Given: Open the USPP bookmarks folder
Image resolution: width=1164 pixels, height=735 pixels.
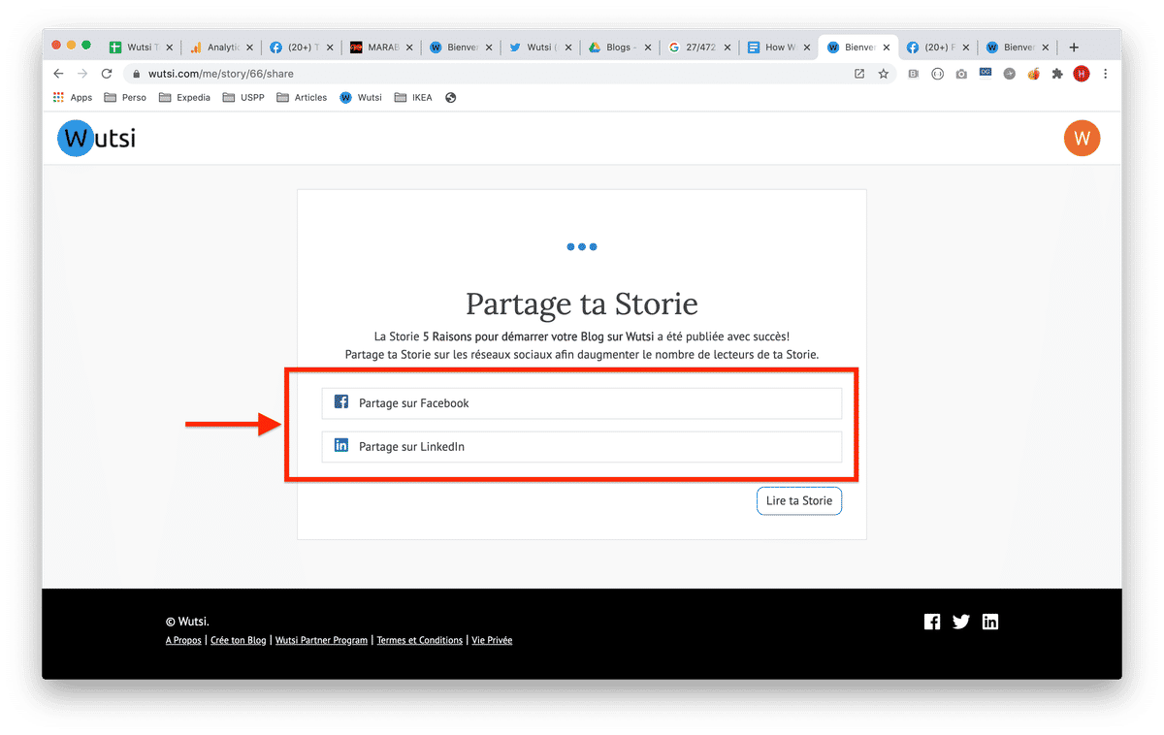Looking at the screenshot, I should coord(243,97).
